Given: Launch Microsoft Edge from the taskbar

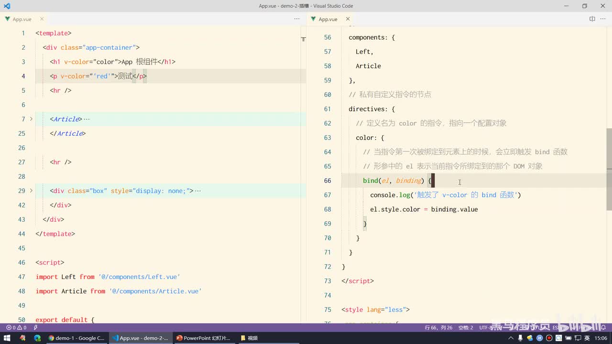Looking at the screenshot, I should pos(37,338).
